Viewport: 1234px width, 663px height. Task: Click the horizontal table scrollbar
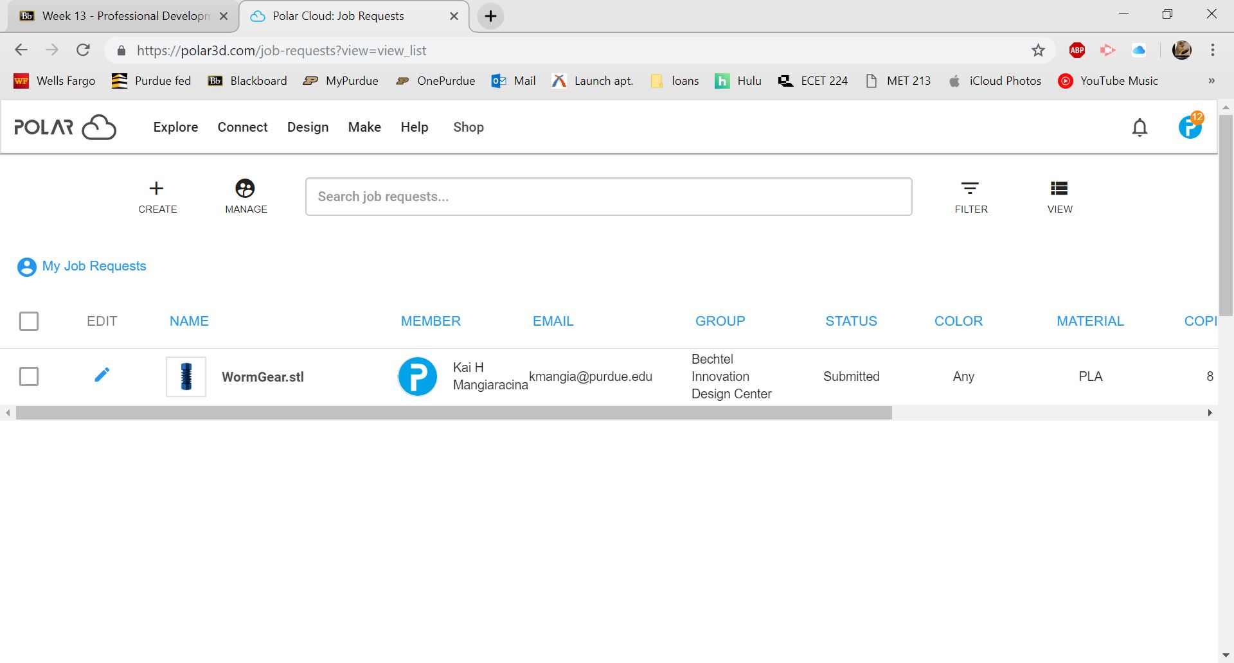tap(454, 413)
